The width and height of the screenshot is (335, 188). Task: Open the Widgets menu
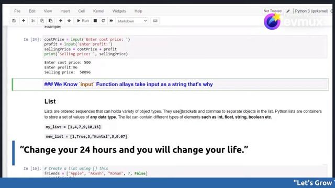pyautogui.click(x=119, y=11)
